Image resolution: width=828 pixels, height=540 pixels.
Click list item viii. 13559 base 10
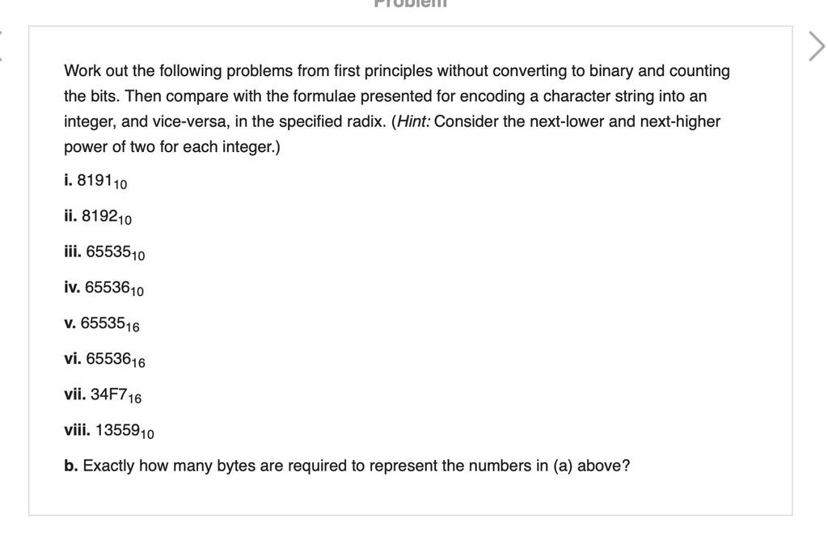click(109, 431)
